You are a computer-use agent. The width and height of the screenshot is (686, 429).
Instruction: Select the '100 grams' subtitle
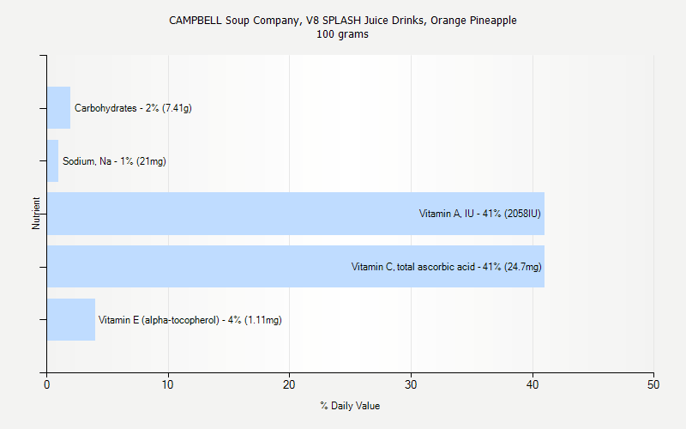(342, 34)
